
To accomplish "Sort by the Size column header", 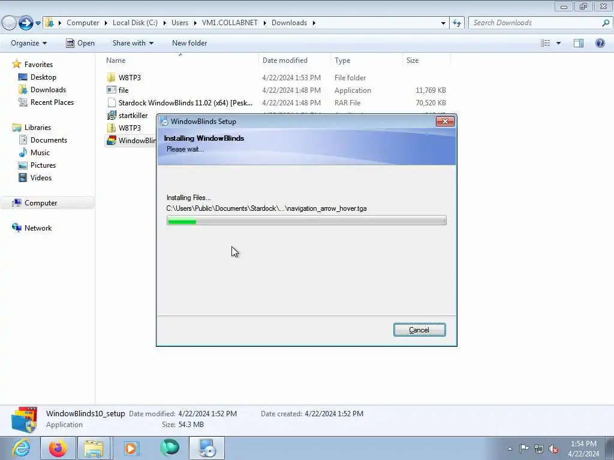I will click(x=413, y=60).
